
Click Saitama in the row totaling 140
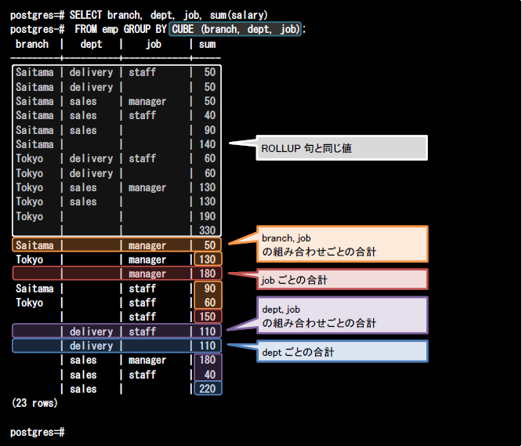point(34,144)
